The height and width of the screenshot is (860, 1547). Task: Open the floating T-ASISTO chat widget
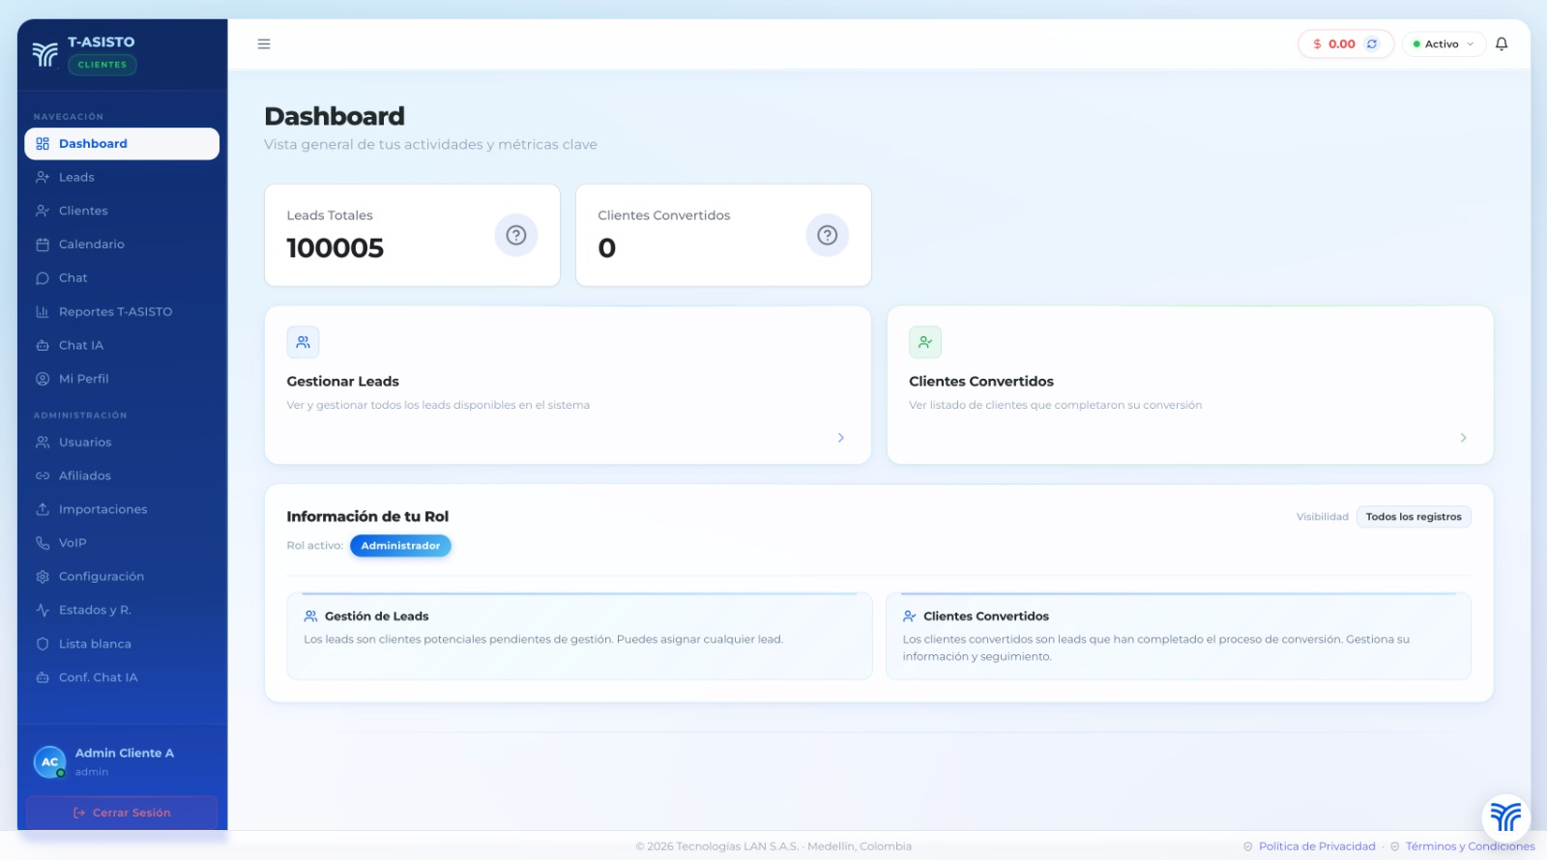[x=1505, y=817]
